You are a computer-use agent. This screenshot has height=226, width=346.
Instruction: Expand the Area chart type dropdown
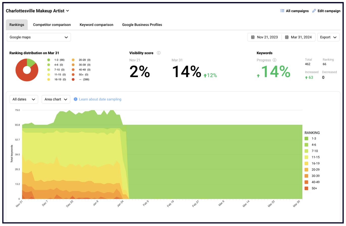click(x=56, y=99)
